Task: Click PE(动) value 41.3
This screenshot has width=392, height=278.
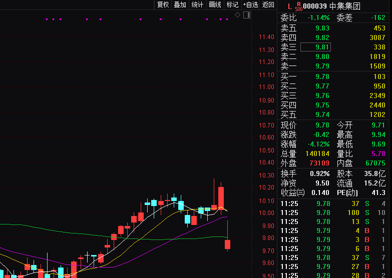Action: click(378, 192)
